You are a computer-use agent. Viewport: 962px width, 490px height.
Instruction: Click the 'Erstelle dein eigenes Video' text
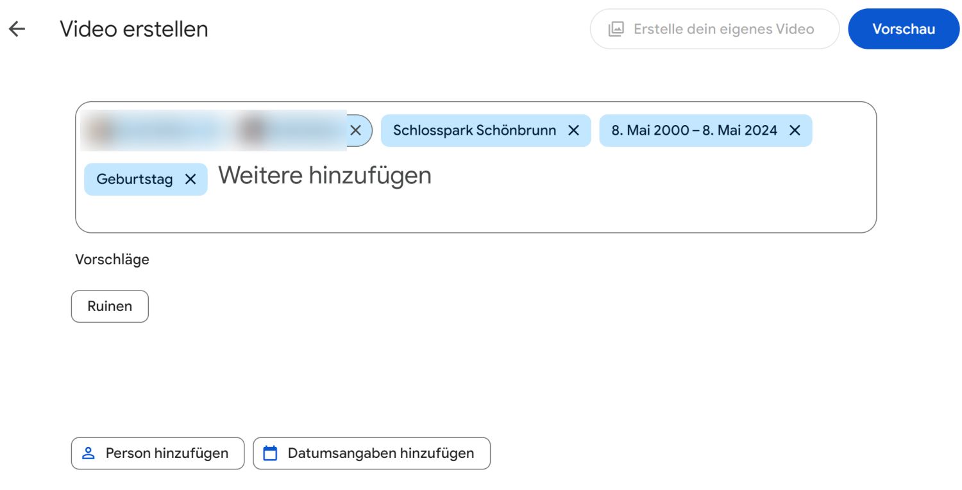[723, 29]
